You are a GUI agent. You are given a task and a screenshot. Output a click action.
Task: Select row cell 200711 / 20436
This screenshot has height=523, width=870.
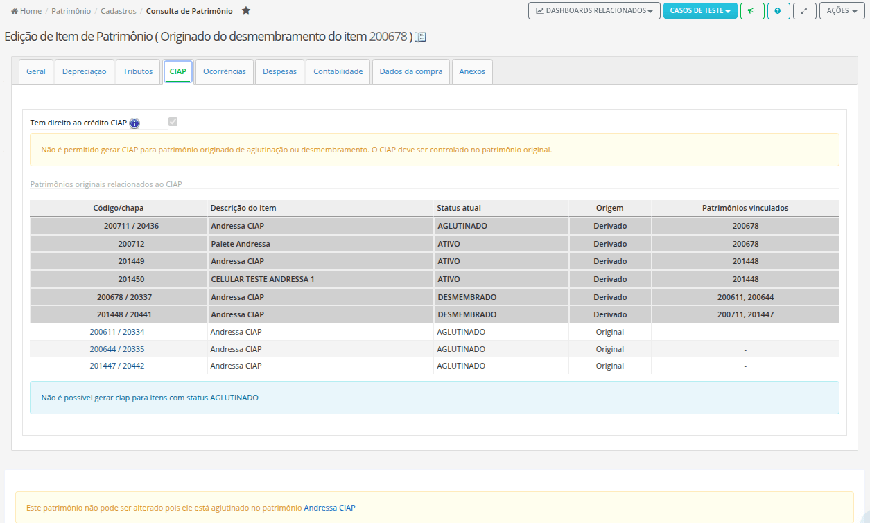119,226
